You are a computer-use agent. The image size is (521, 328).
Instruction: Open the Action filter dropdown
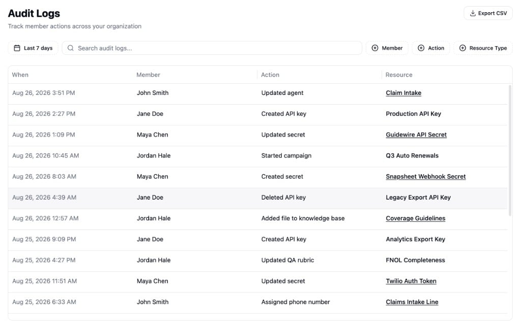click(431, 48)
